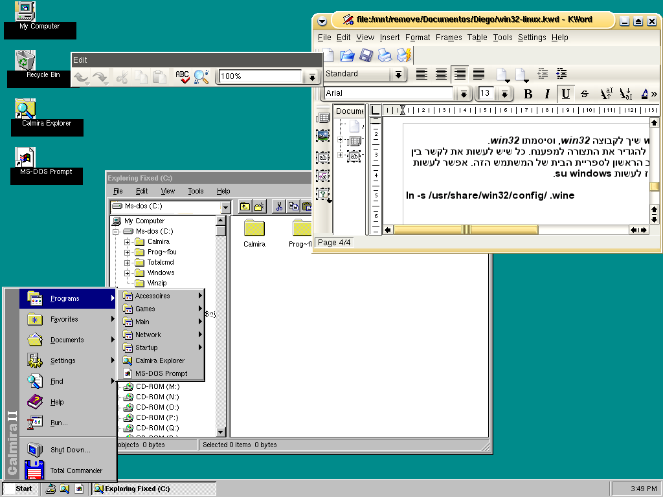Open the Standard style dropdown

(x=398, y=75)
